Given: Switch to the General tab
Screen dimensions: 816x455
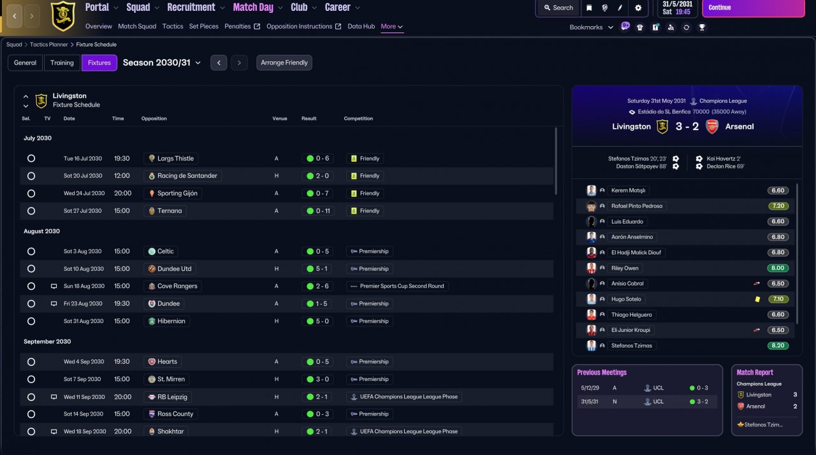Looking at the screenshot, I should coord(25,62).
